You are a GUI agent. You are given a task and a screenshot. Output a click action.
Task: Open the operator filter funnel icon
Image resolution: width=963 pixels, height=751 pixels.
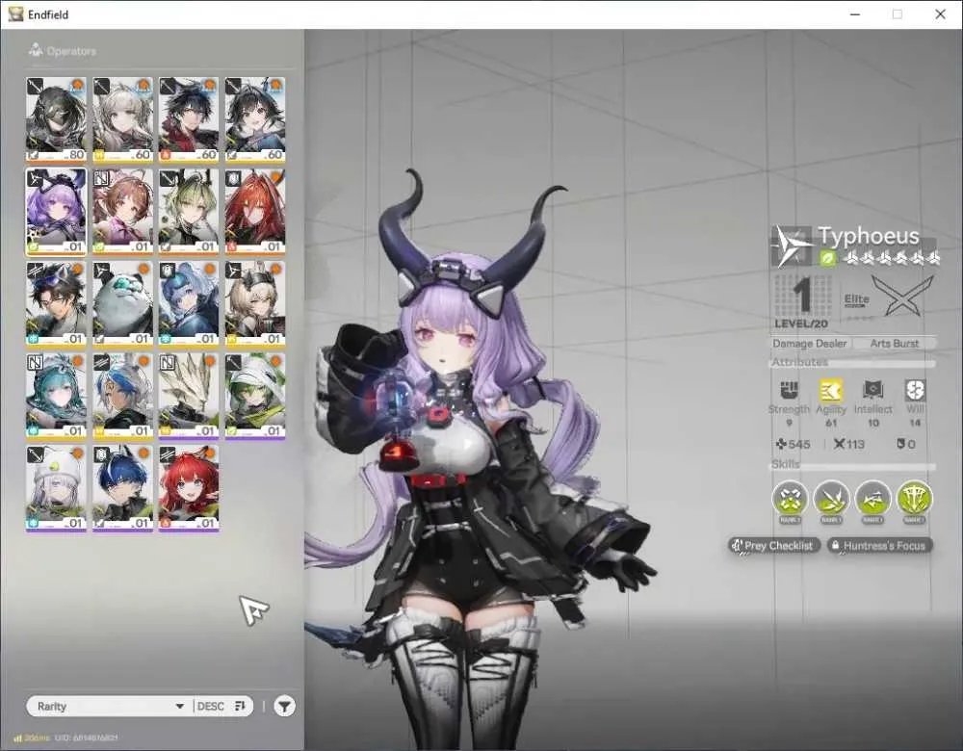(284, 706)
